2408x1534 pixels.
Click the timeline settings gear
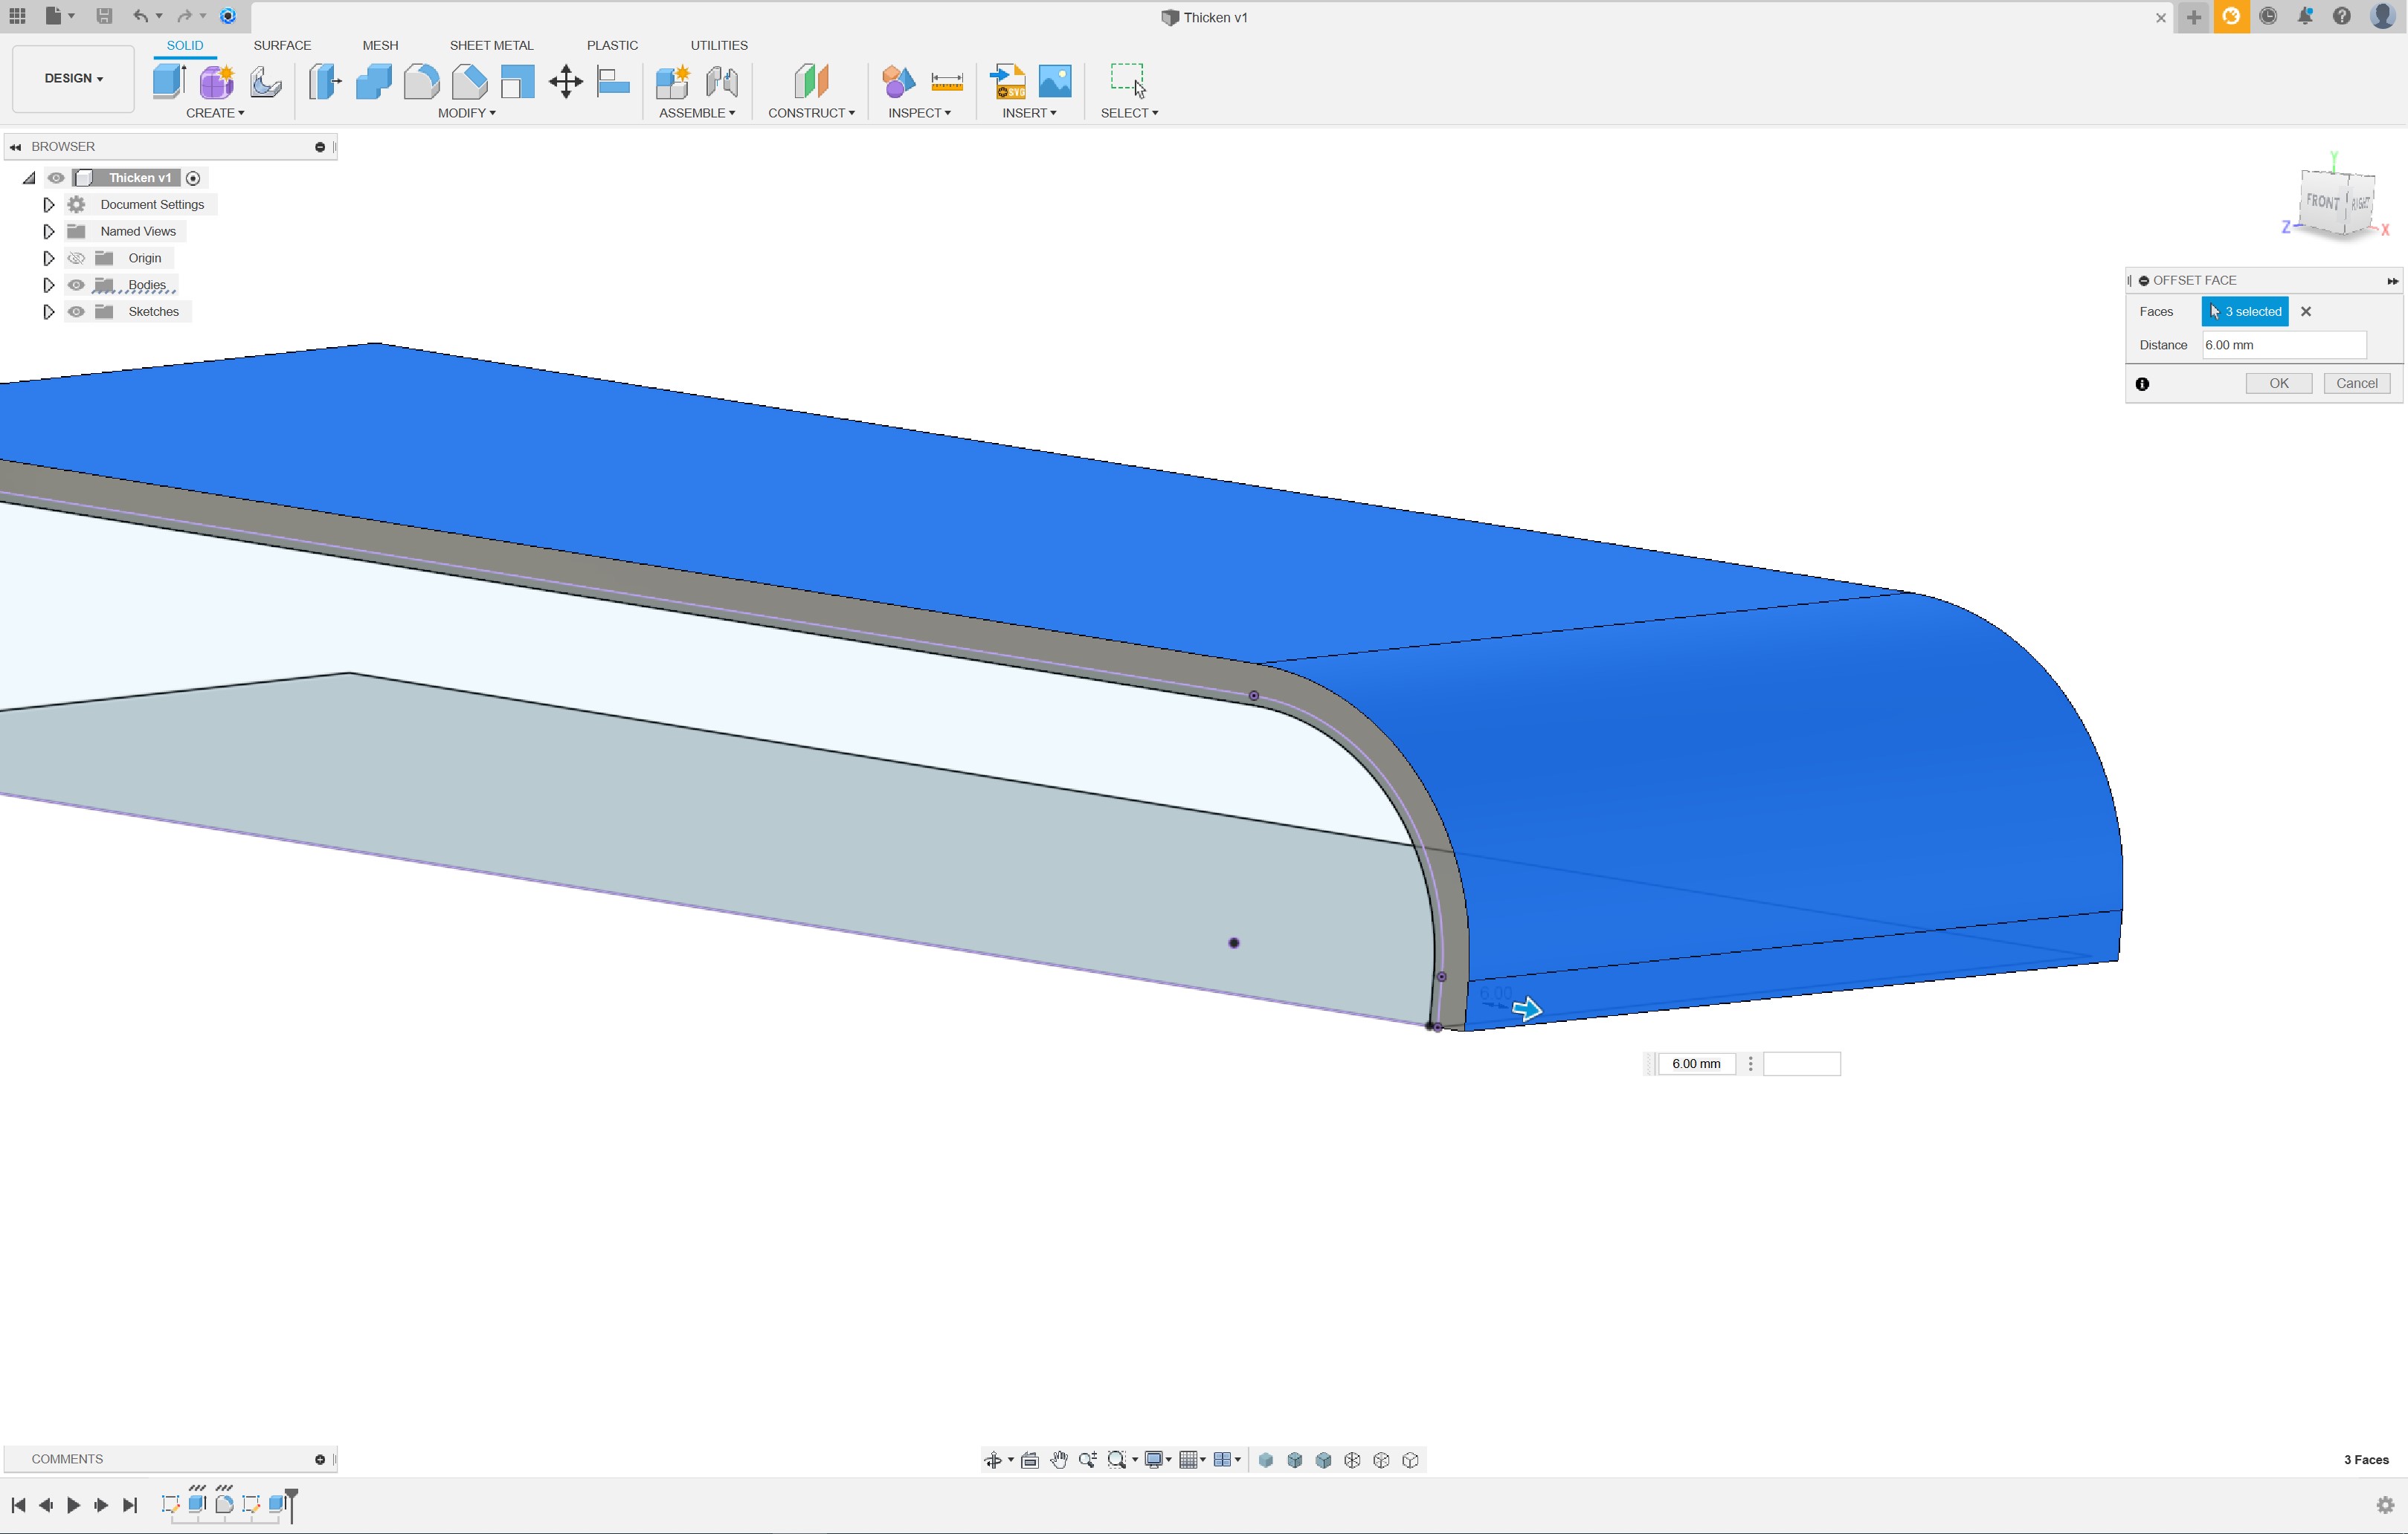tap(2385, 1505)
